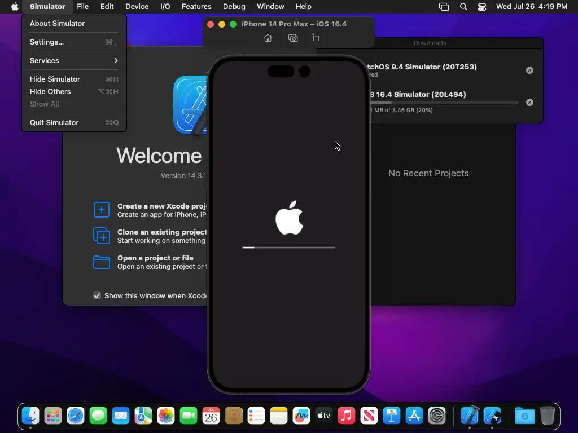Click the iPhone boot progress bar
Screen dimensions: 578x433
point(288,248)
